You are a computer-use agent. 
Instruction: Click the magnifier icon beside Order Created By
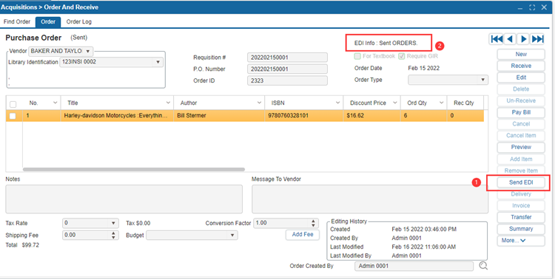(x=483, y=266)
